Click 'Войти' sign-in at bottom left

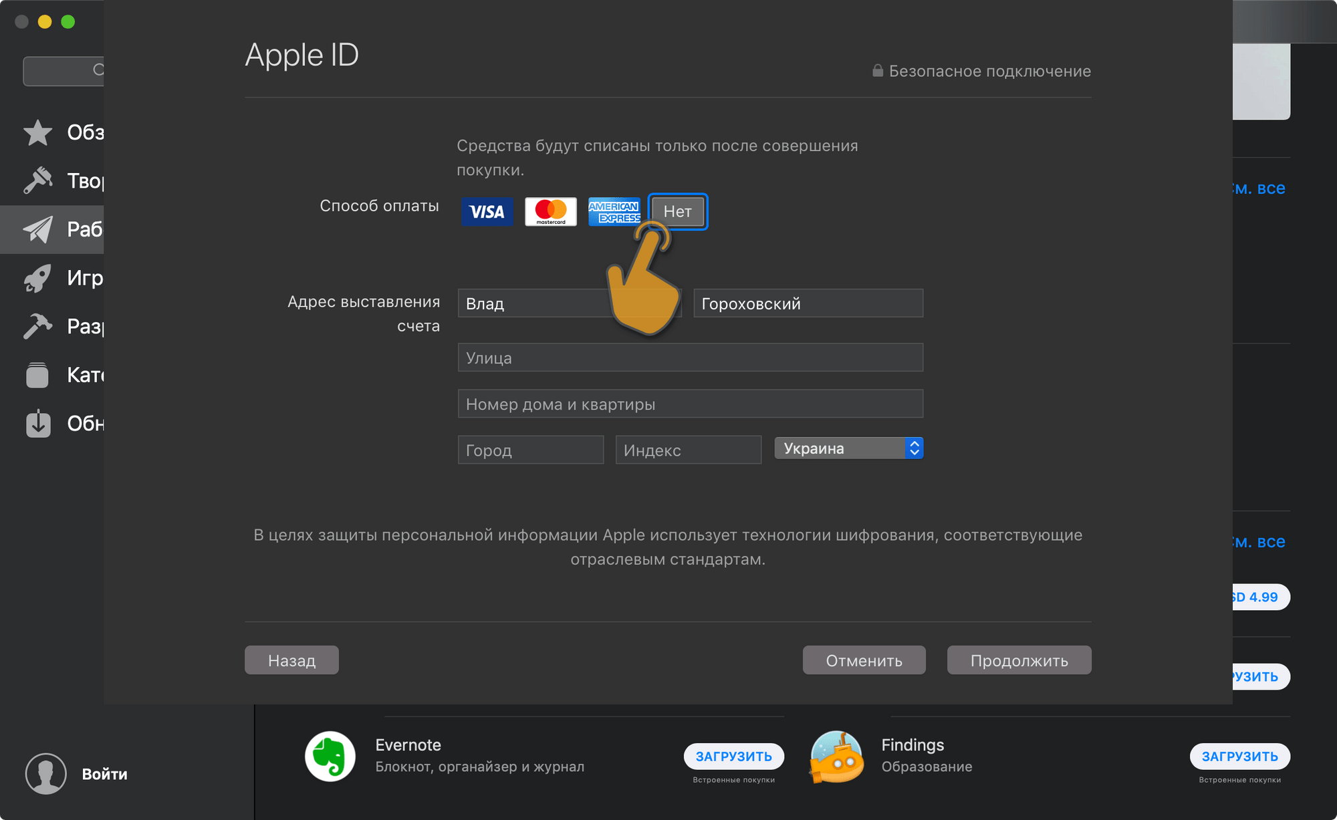(104, 774)
